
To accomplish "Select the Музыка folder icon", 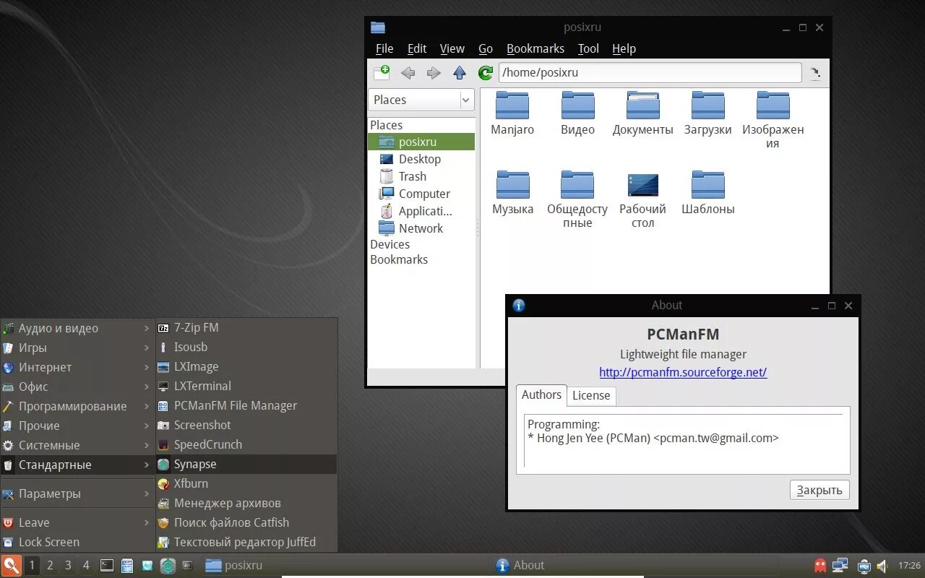I will click(x=512, y=185).
